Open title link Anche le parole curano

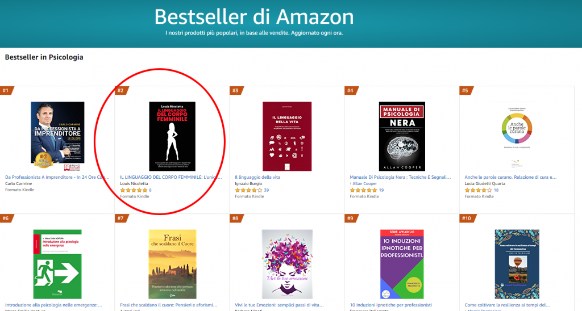pos(511,177)
